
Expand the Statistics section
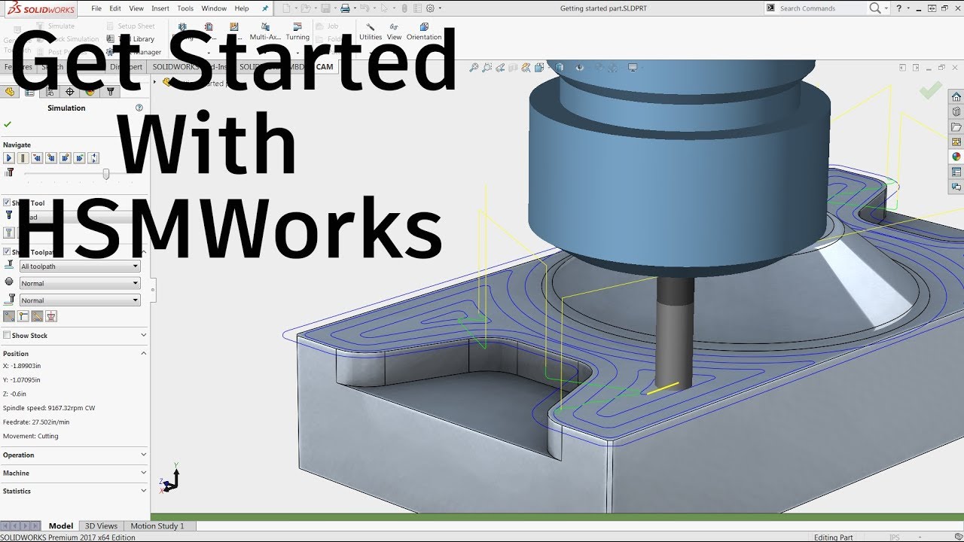pyautogui.click(x=144, y=491)
